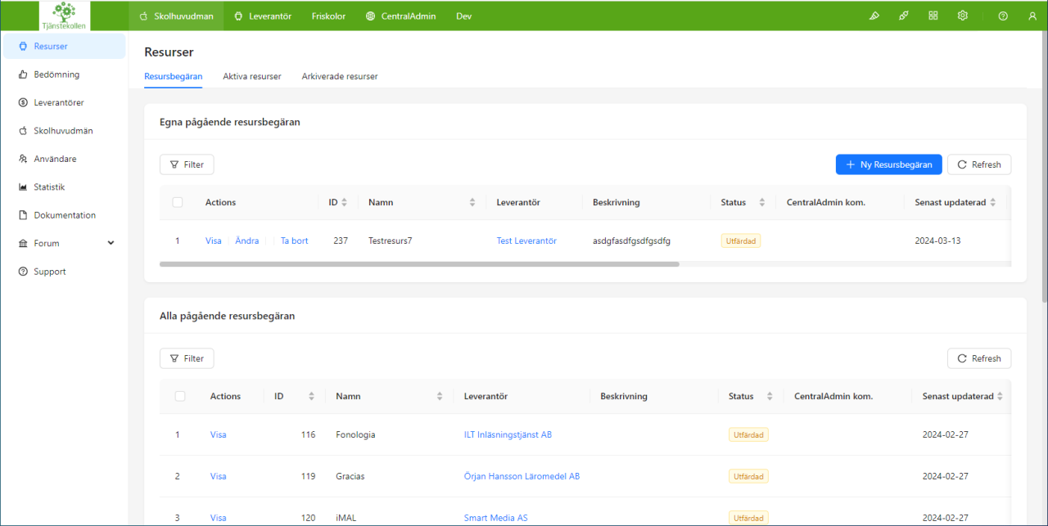
Task: Click horizontal scrollbar of Egna pågående table
Action: (x=419, y=264)
